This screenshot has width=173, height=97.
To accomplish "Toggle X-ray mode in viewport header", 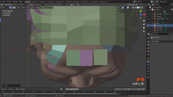I will tap(133, 8).
